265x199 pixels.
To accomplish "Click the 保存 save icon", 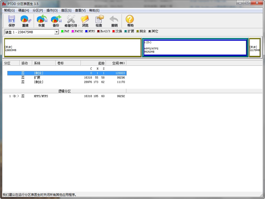I will 11,20.
